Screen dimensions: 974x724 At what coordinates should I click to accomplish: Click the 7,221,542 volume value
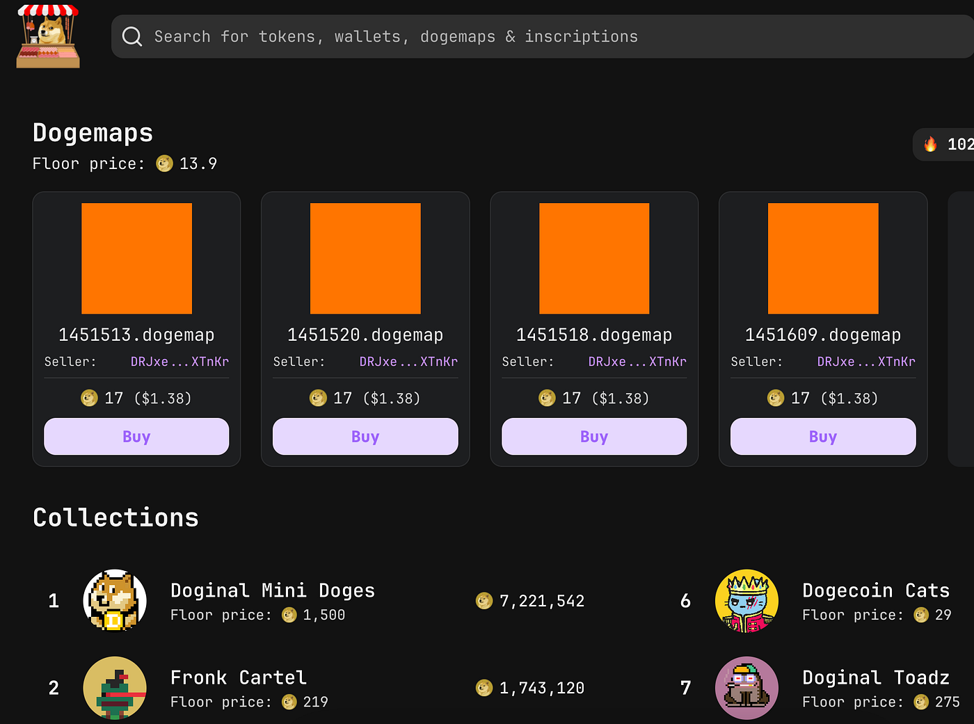click(x=542, y=602)
